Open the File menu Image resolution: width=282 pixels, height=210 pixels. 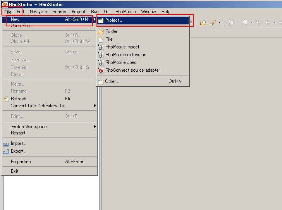(8, 12)
